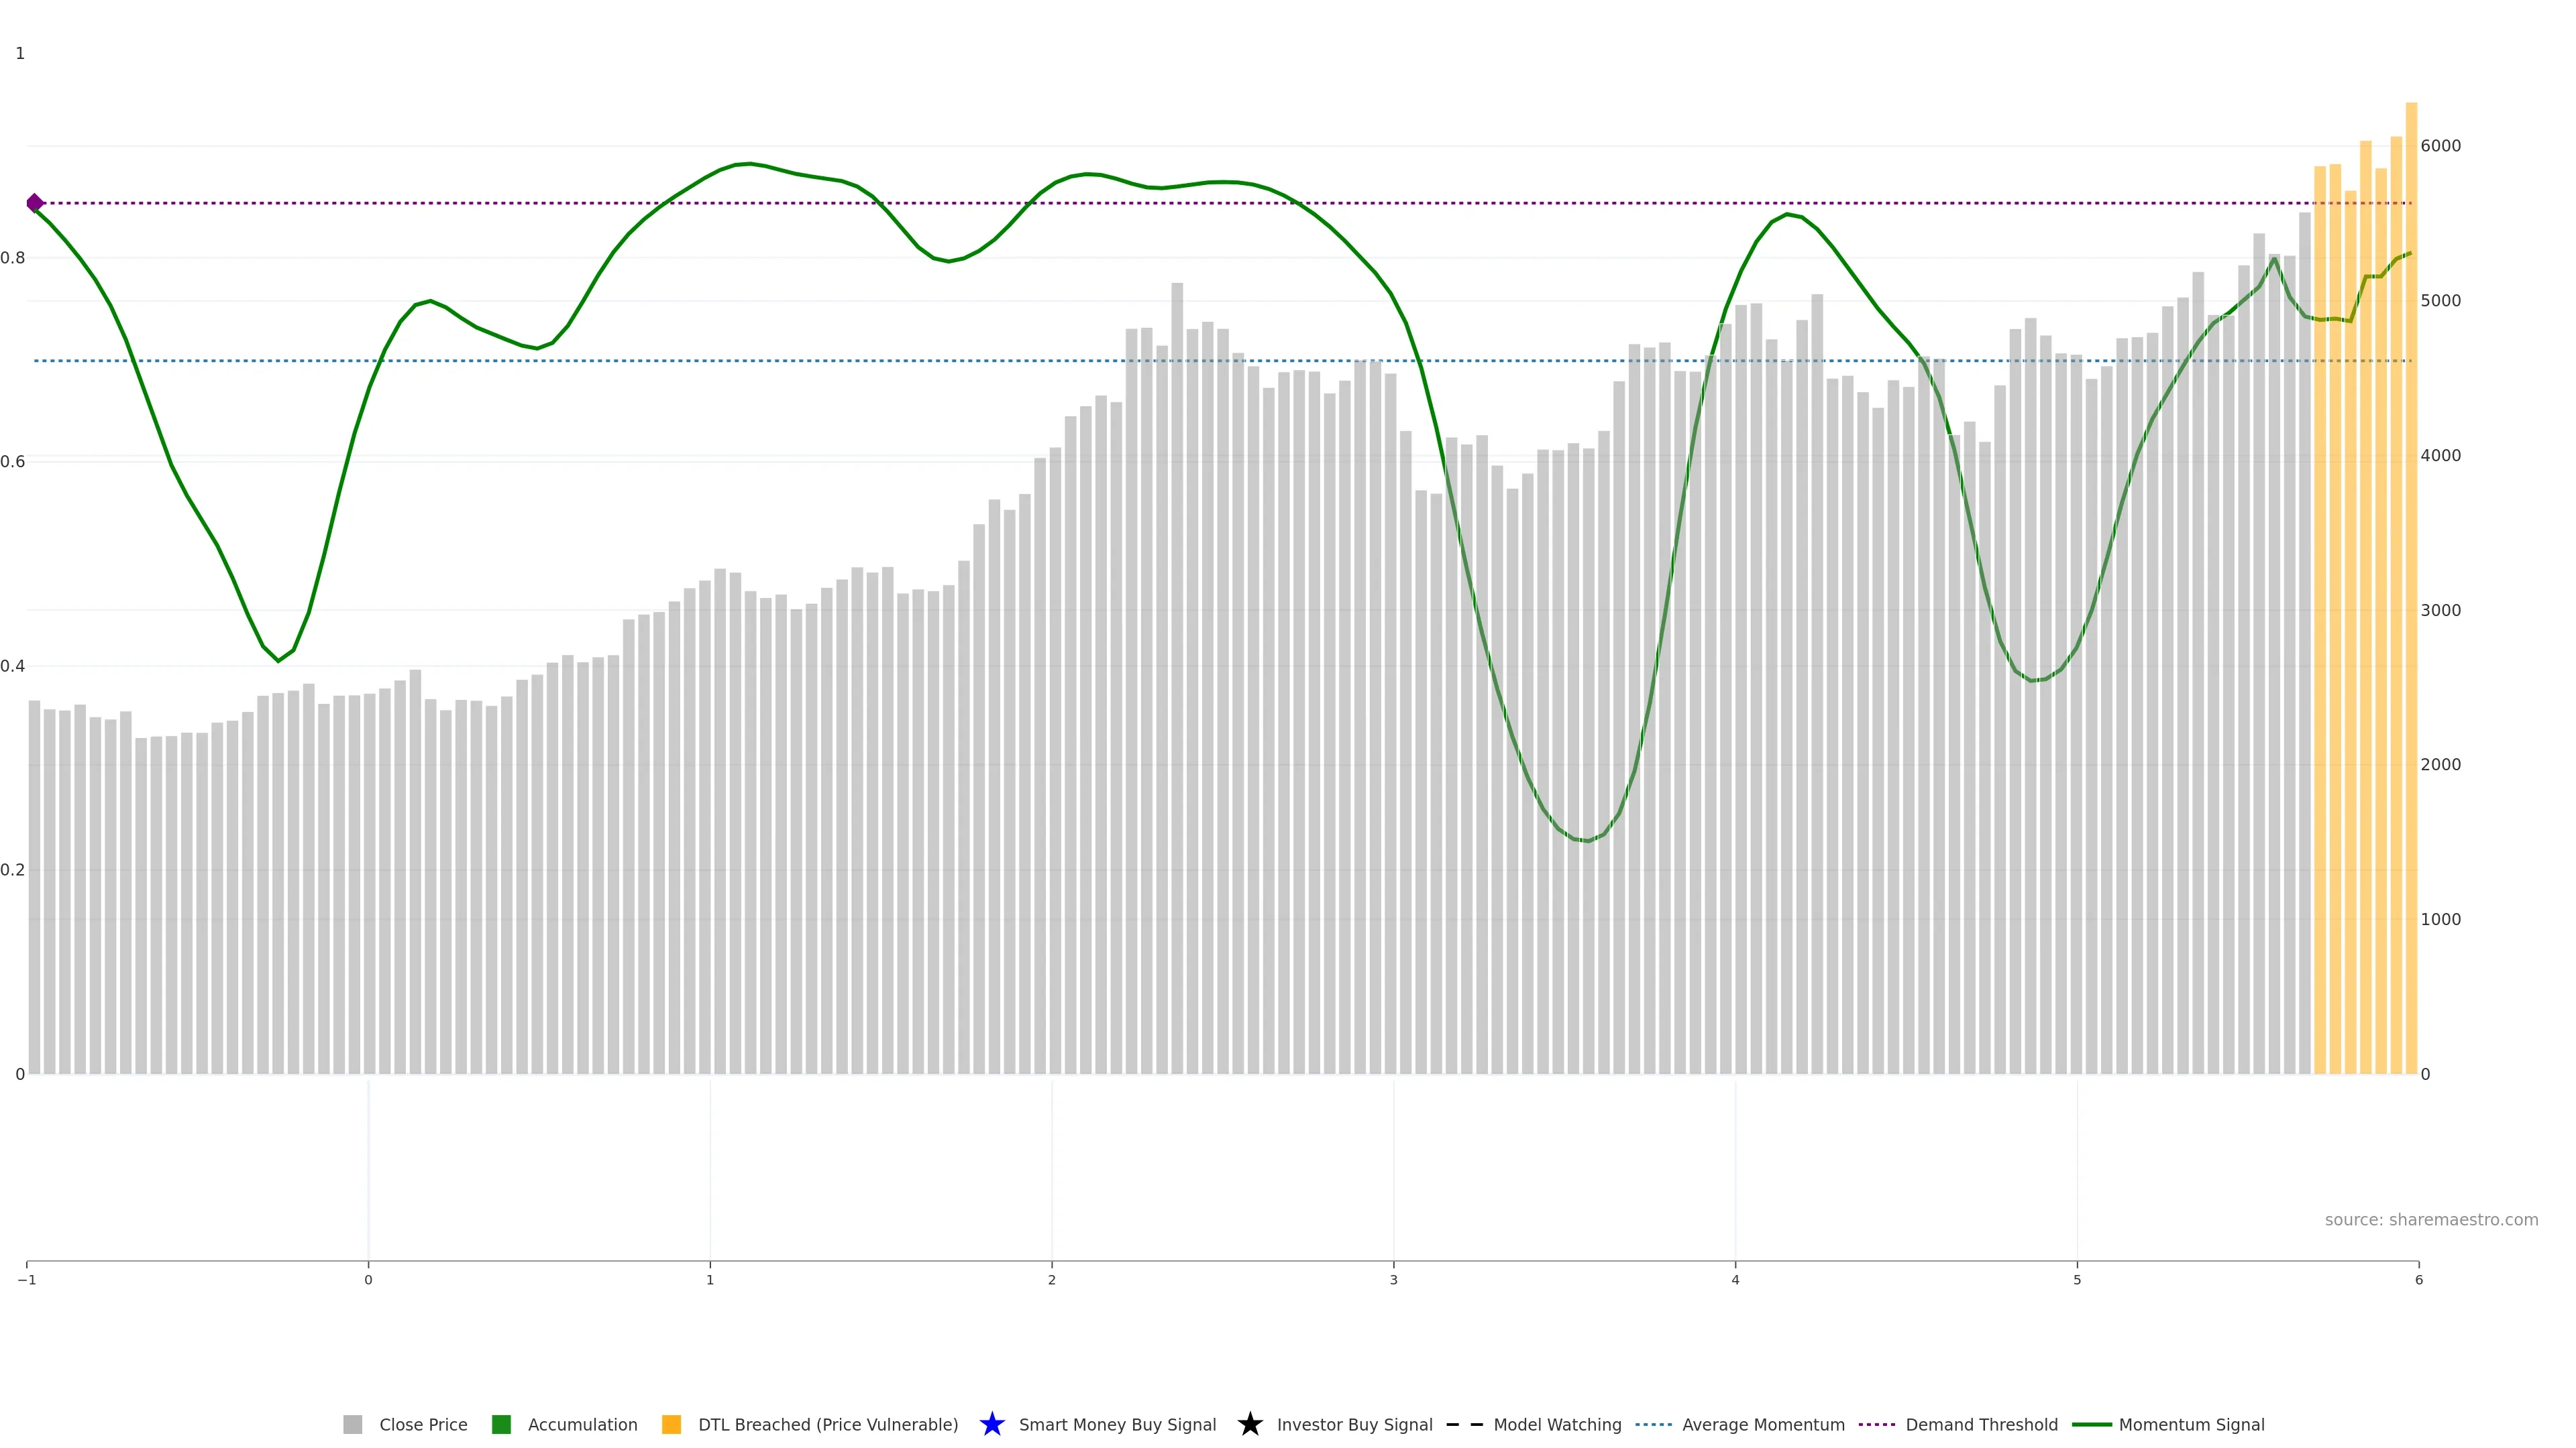Click the 6000 right axis label
Screen dimensions: 2576x1448
point(2440,146)
